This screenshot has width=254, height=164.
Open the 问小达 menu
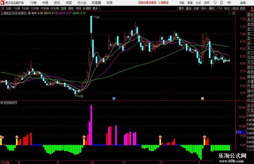pyautogui.click(x=82, y=3)
